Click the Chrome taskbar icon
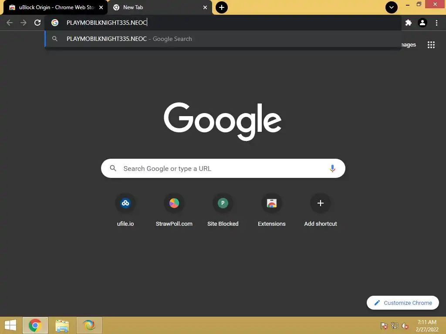Screen dimensions: 446x334 point(35,325)
